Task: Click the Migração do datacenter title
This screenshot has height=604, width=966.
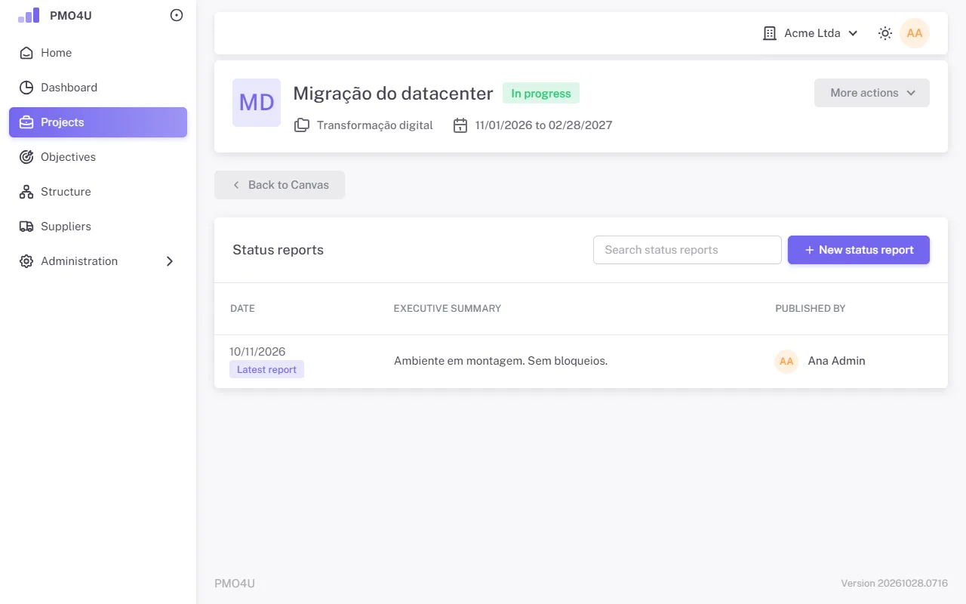Action: [x=393, y=94]
